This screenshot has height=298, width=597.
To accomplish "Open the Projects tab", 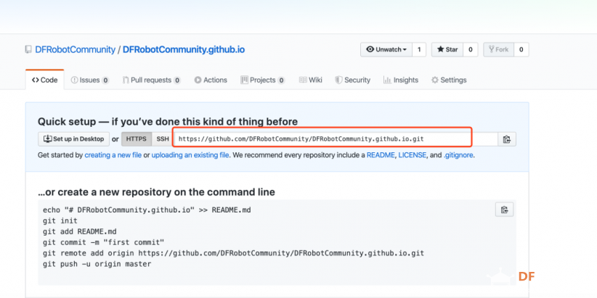I will [263, 80].
